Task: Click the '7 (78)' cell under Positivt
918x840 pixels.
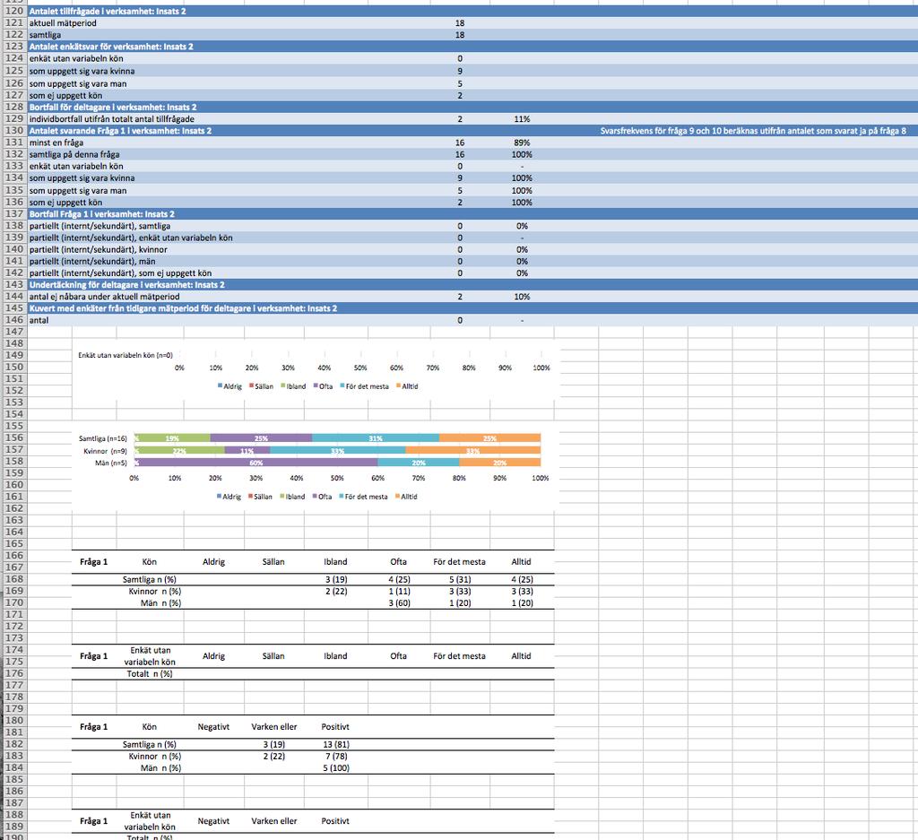Action: pyautogui.click(x=336, y=757)
